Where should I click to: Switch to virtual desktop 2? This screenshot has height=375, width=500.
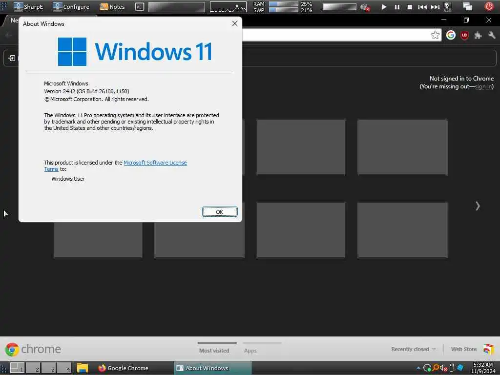pos(33,368)
